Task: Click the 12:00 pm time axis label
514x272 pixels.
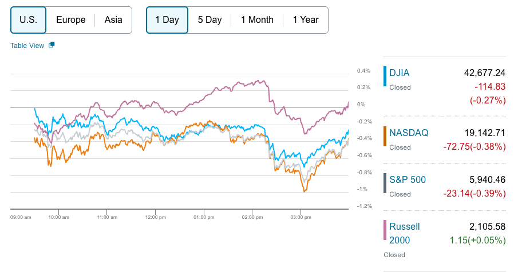Action: 155,217
